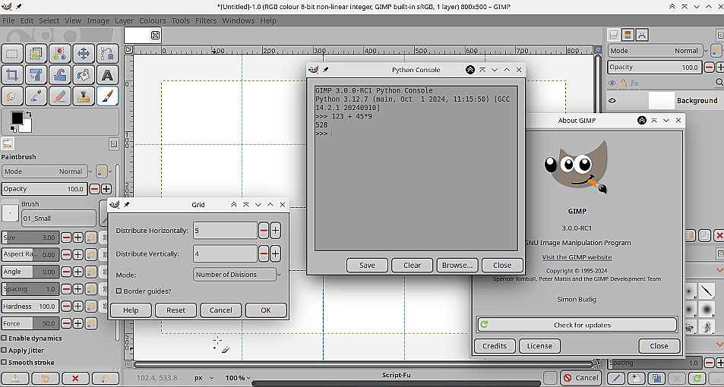The width and height of the screenshot is (724, 387).
Task: Toggle the visibility column header in Layers
Action: 612,83
